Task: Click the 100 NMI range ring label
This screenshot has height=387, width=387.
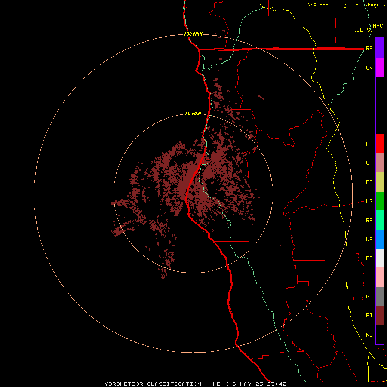Action: [x=193, y=34]
